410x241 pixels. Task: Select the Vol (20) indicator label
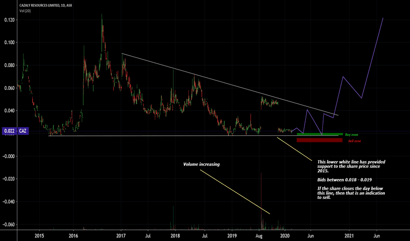pos(25,11)
